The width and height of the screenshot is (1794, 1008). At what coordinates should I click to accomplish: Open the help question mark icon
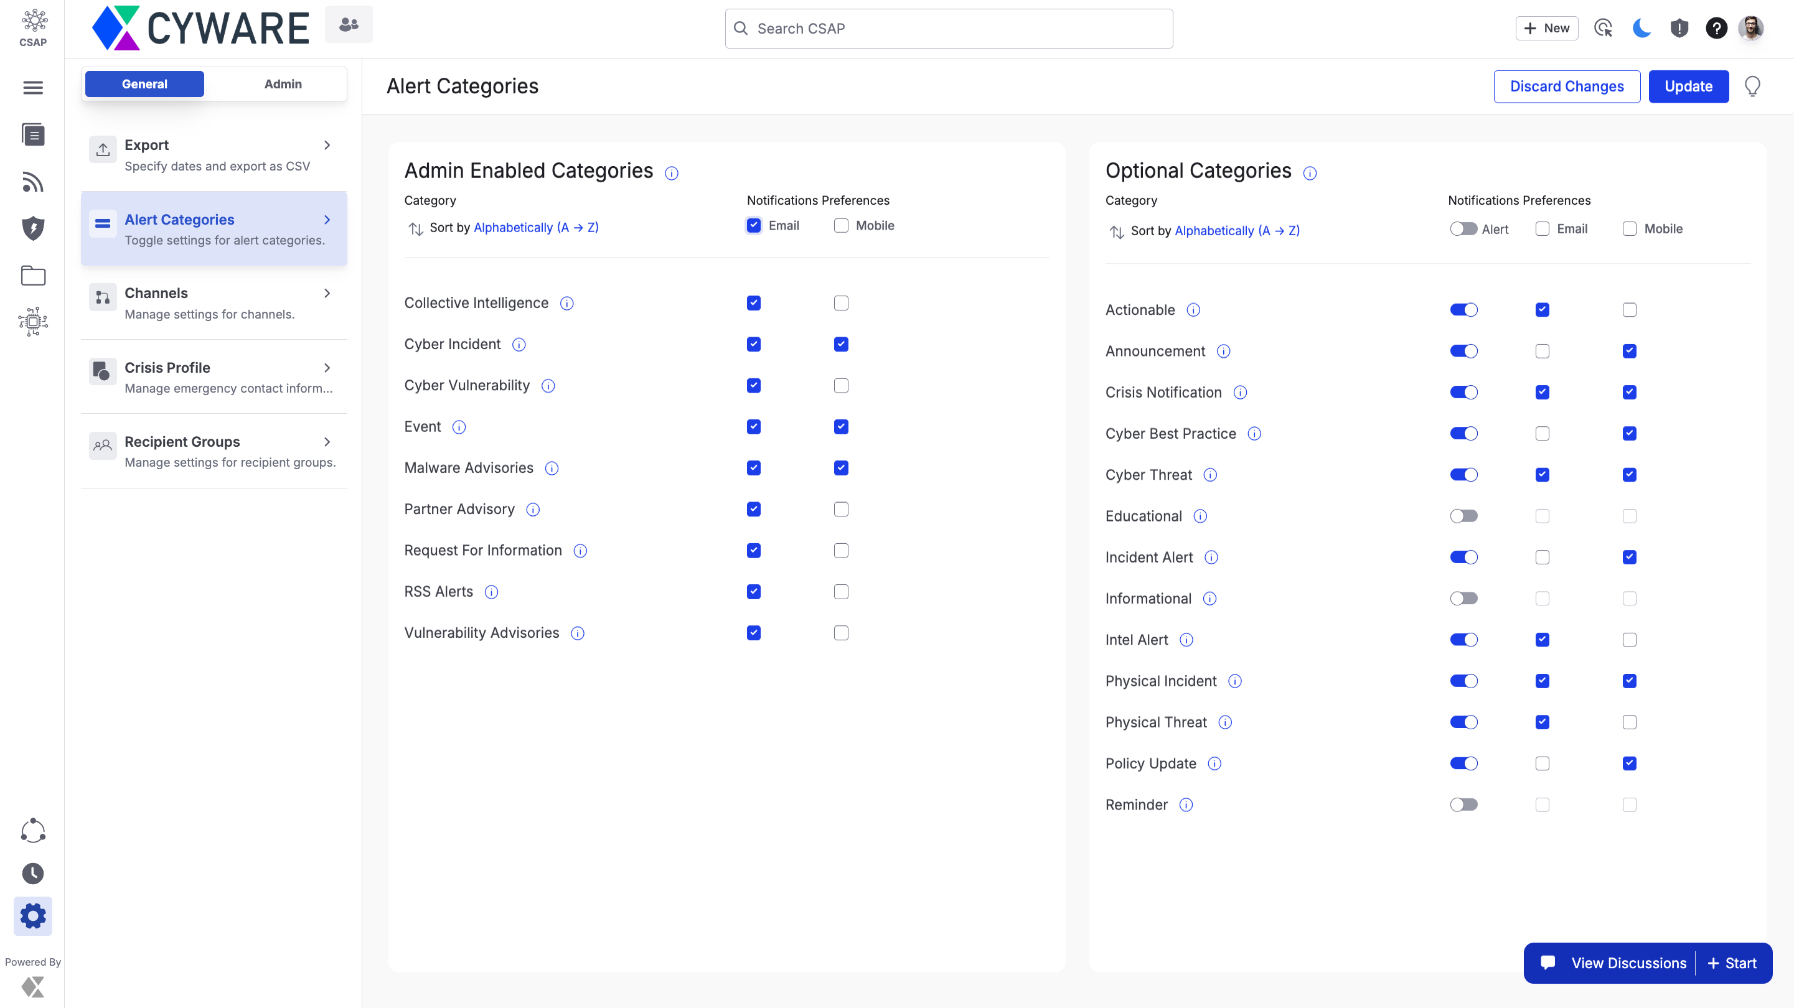coord(1716,29)
